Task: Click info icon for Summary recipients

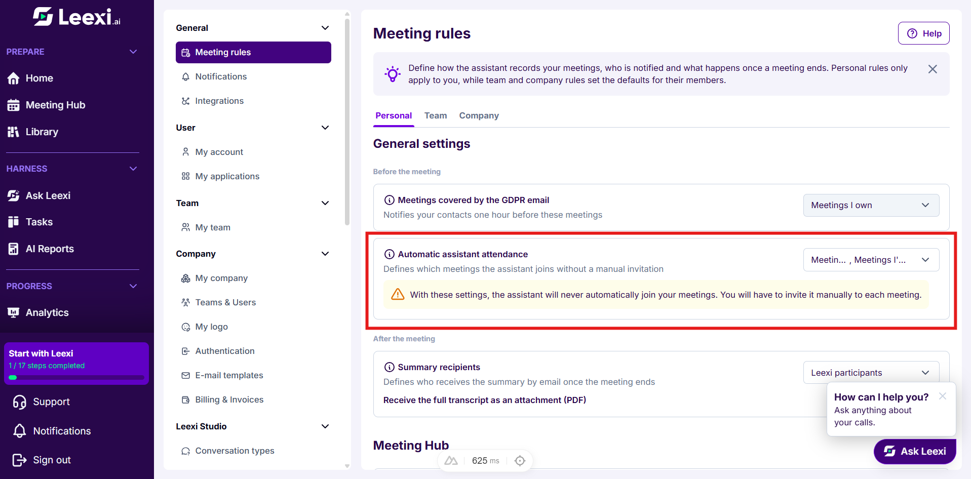Action: (389, 367)
